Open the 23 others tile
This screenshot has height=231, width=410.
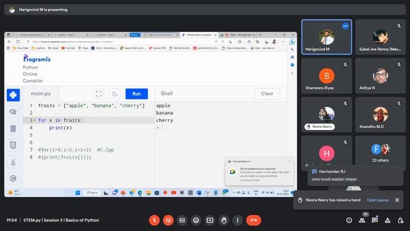tap(381, 153)
